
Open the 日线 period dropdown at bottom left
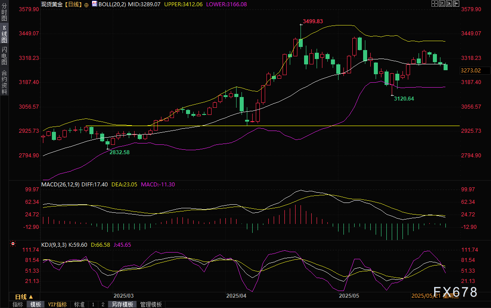click(x=24, y=297)
